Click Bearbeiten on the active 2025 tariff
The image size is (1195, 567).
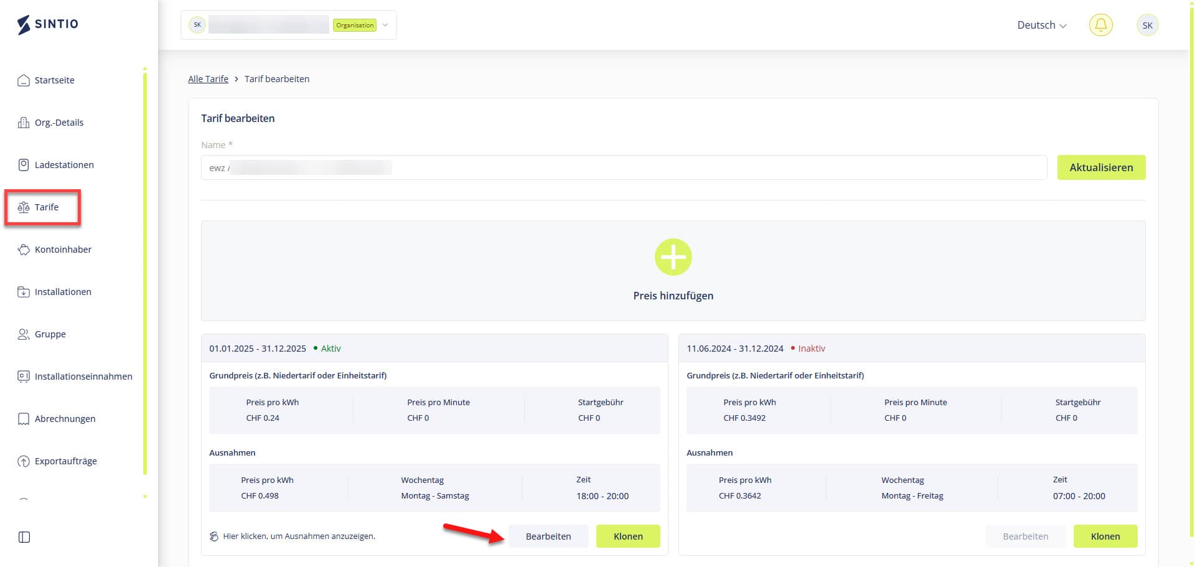(x=548, y=537)
